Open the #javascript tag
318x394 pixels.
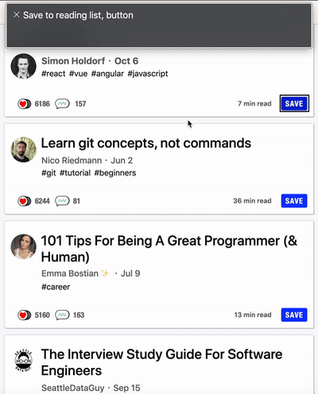tap(148, 74)
